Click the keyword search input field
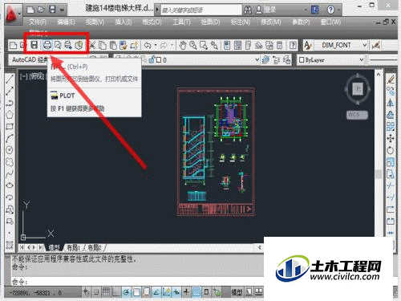The image size is (401, 301). pos(201,10)
